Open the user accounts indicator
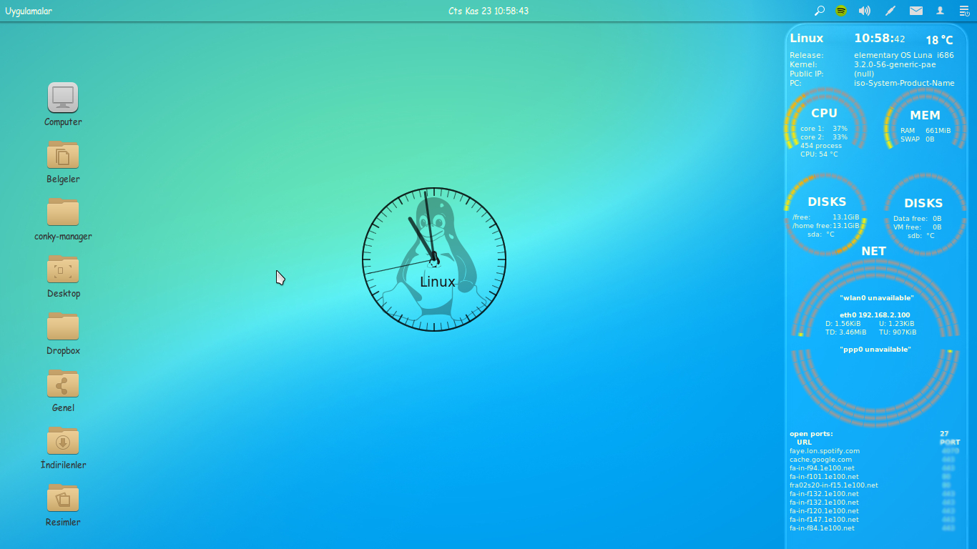Image resolution: width=977 pixels, height=549 pixels. [941, 11]
